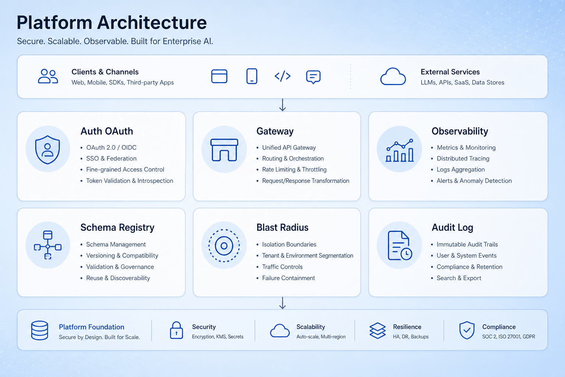Click the Gateway storefront icon

(224, 150)
